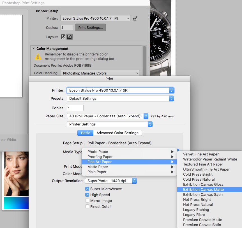Open Printer dropdown in Photoshop Print Settings
Screen dimensions: 242x228
95,18
